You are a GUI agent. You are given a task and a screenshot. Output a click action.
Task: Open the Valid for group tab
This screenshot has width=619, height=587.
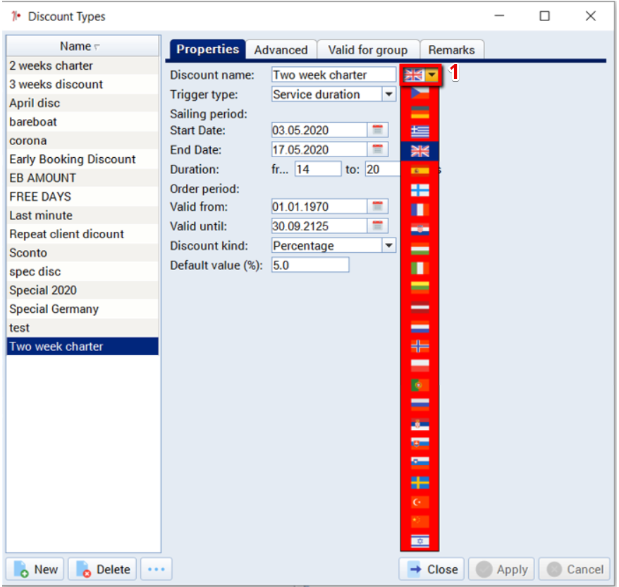(367, 50)
